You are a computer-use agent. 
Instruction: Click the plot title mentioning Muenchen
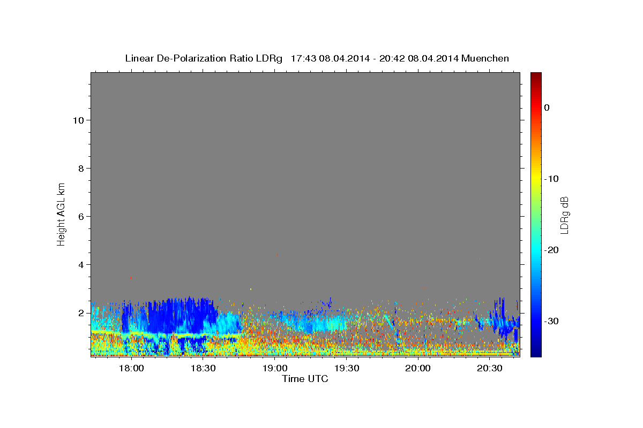(317, 58)
